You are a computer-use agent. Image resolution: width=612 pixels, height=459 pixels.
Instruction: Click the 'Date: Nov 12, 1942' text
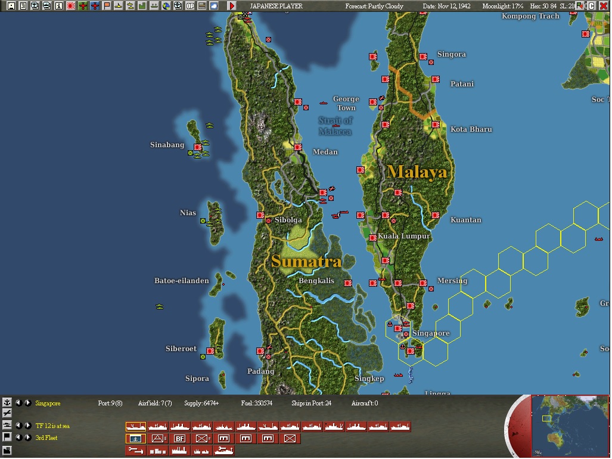[446, 6]
